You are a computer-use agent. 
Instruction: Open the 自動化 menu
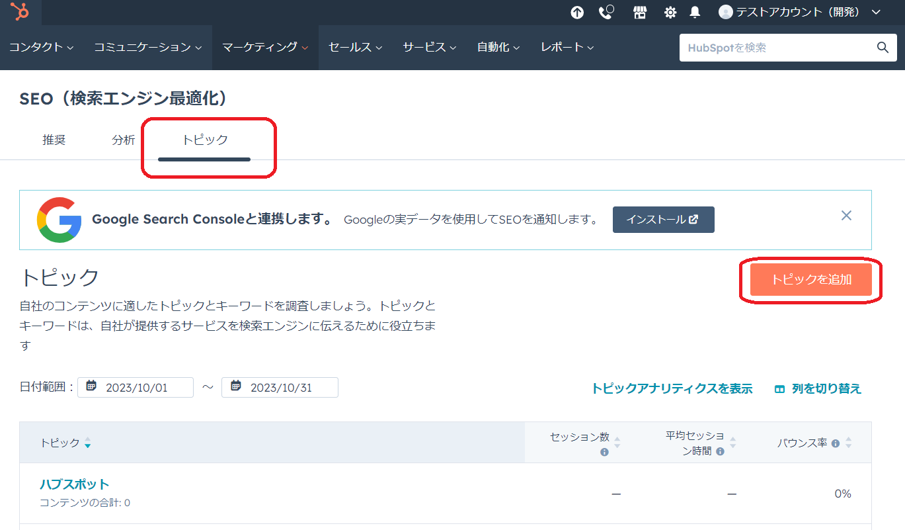pyautogui.click(x=498, y=47)
